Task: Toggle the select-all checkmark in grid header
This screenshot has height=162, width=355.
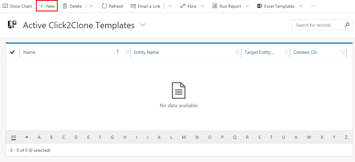Action: pyautogui.click(x=12, y=52)
